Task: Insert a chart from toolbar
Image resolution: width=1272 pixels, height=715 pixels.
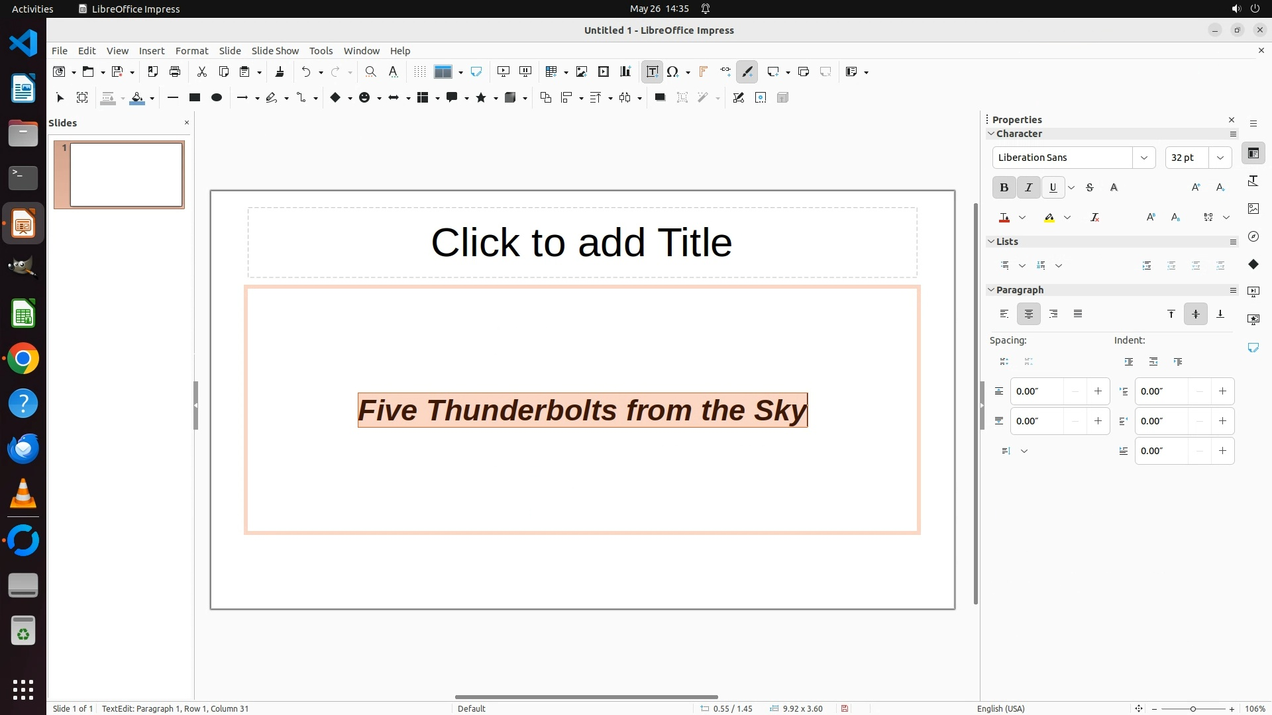Action: pyautogui.click(x=625, y=71)
